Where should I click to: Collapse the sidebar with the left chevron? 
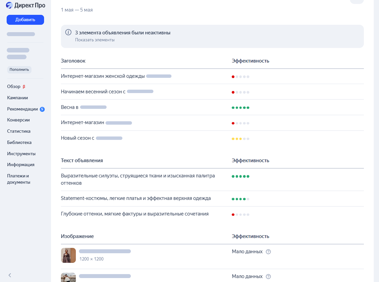point(10,275)
